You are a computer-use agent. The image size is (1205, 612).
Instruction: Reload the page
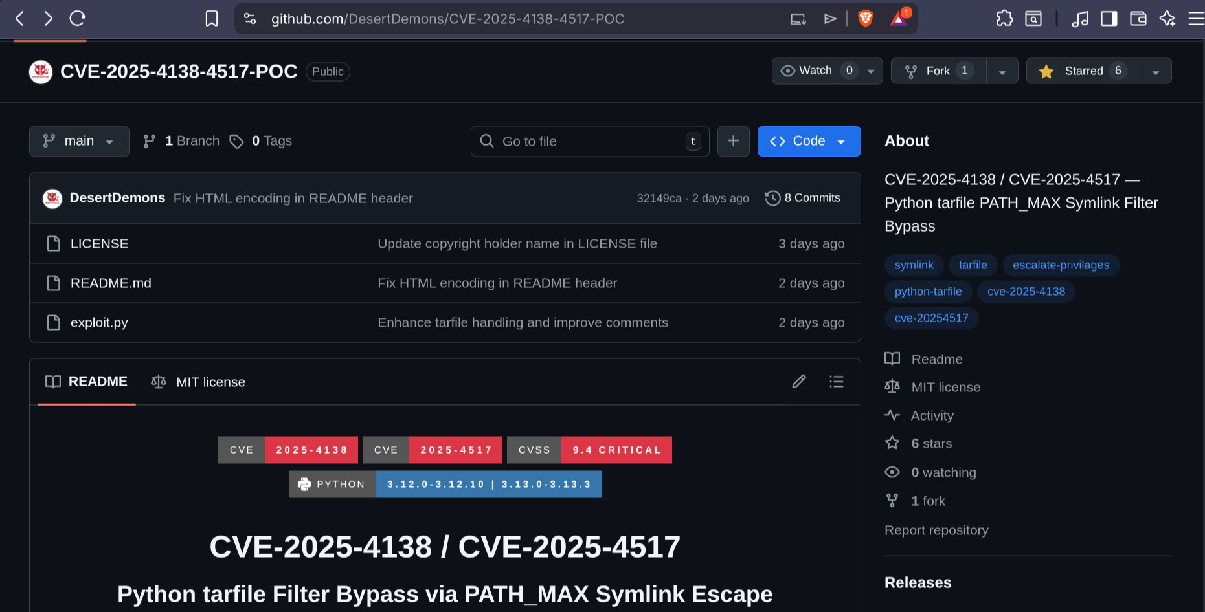[x=78, y=19]
